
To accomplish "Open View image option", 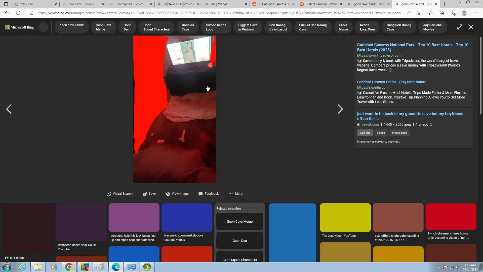I will tap(177, 194).
